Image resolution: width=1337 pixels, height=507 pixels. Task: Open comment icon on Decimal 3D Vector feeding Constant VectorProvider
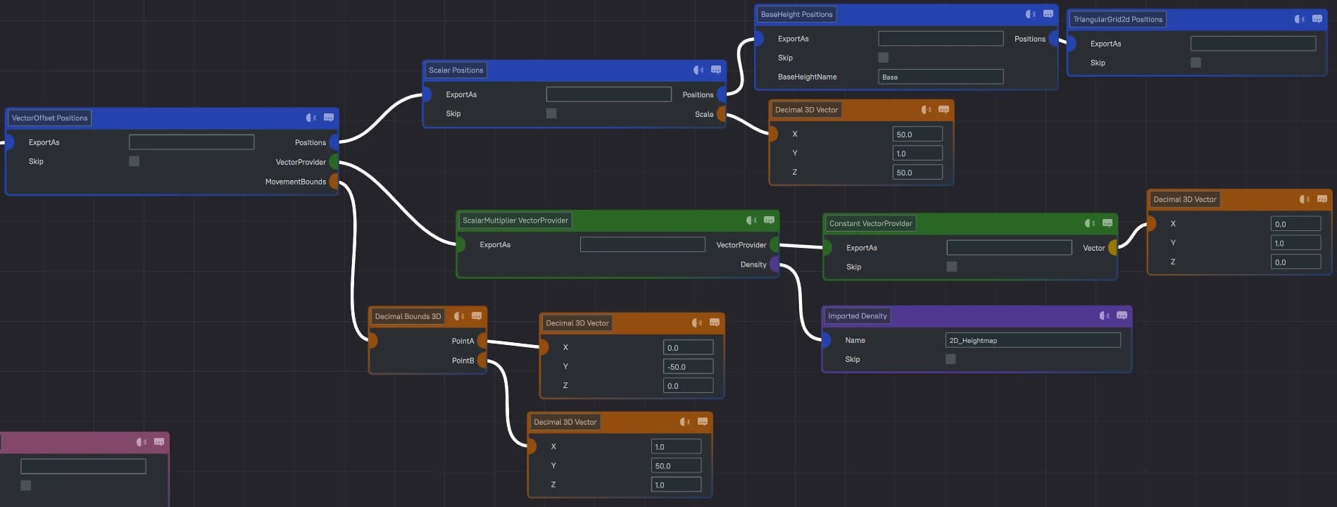click(x=1322, y=199)
